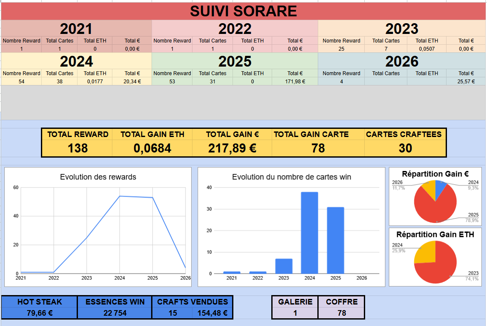The height and width of the screenshot is (326, 487).
Task: Select Evolution du nombre de cartes win title
Action: (292, 177)
